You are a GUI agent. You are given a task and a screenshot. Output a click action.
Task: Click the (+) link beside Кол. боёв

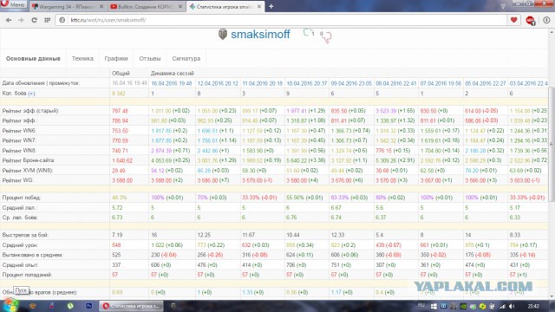pyautogui.click(x=31, y=94)
